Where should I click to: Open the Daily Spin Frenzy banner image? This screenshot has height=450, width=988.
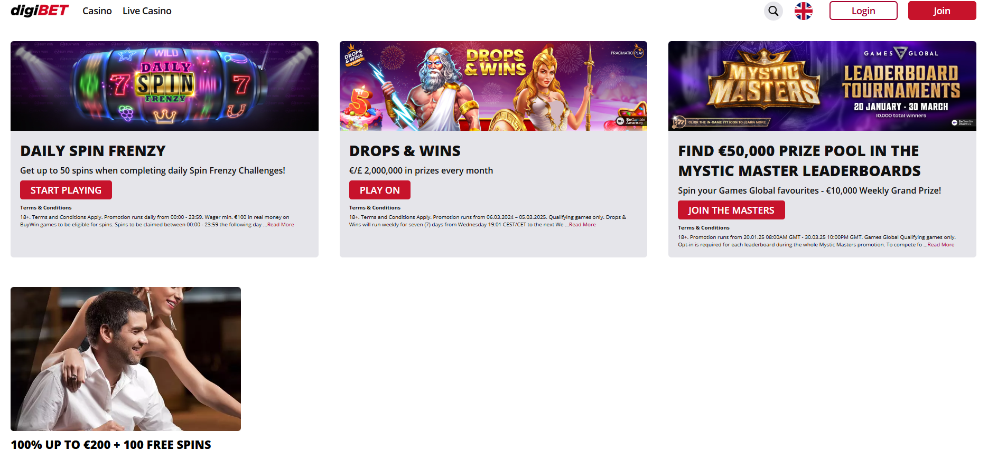tap(164, 86)
